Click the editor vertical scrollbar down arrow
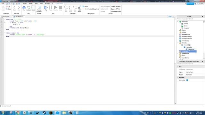This screenshot has height=115, width=205. [175, 103]
